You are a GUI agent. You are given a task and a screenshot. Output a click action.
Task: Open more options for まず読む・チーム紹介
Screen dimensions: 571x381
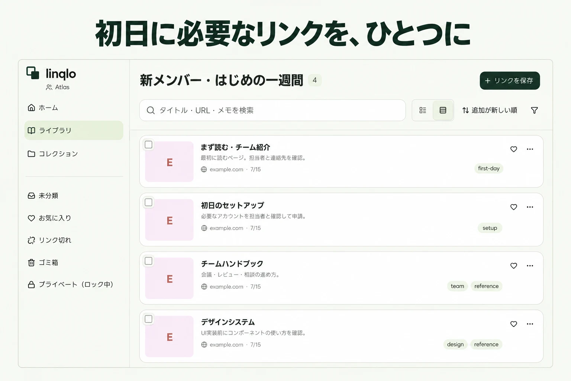click(530, 149)
